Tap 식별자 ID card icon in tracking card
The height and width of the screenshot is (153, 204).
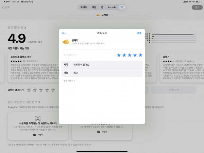point(35,135)
